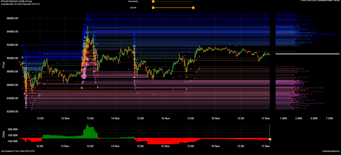Click the 90000.00 price axis label

coord(13,58)
